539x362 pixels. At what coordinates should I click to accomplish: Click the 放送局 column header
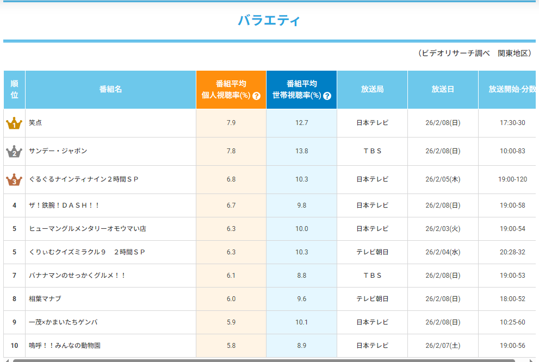pos(372,90)
